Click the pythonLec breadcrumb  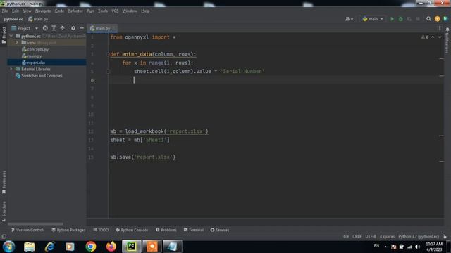pyautogui.click(x=13, y=19)
